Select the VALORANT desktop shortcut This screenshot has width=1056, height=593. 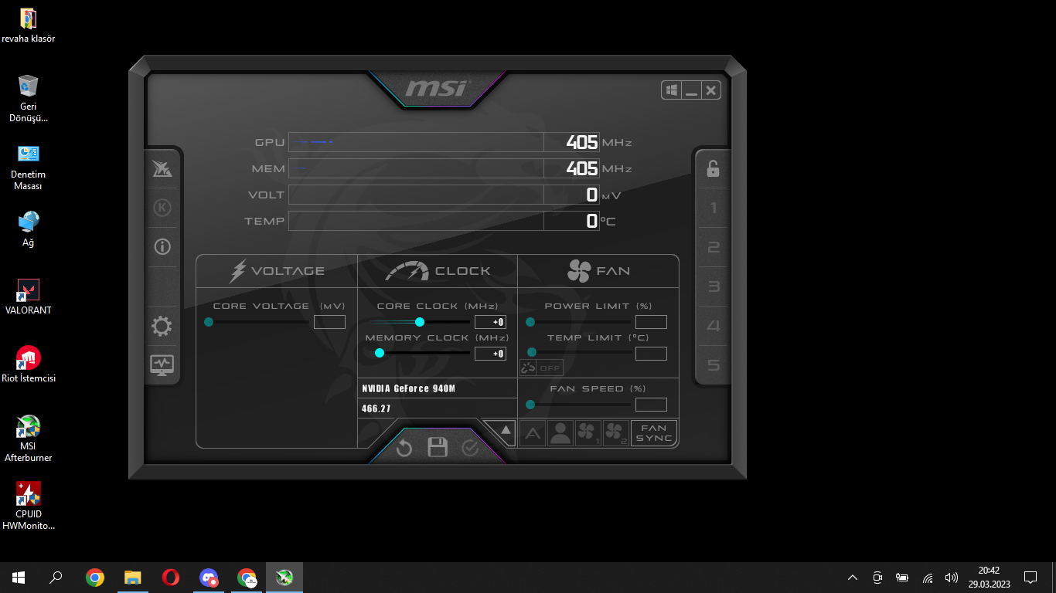tap(29, 297)
